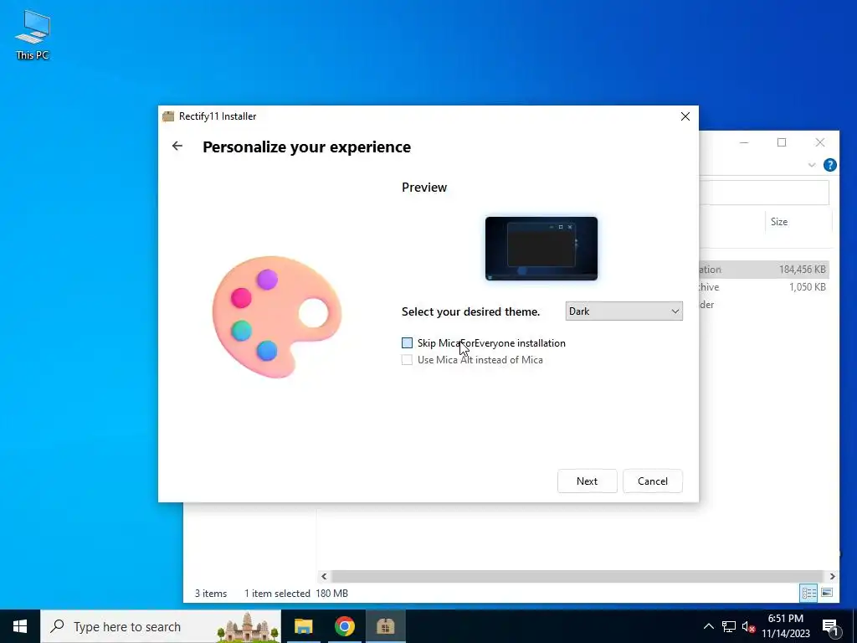Open the network status tray icon
The height and width of the screenshot is (643, 857).
coord(729,626)
